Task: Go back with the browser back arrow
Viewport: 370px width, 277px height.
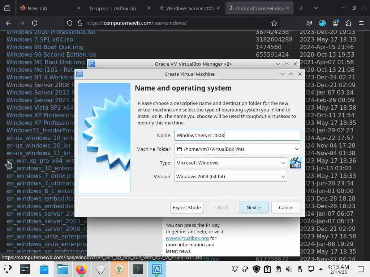Action: pos(9,23)
